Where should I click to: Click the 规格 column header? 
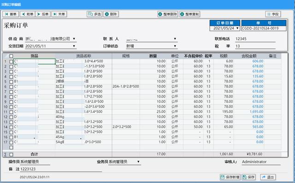(126, 56)
